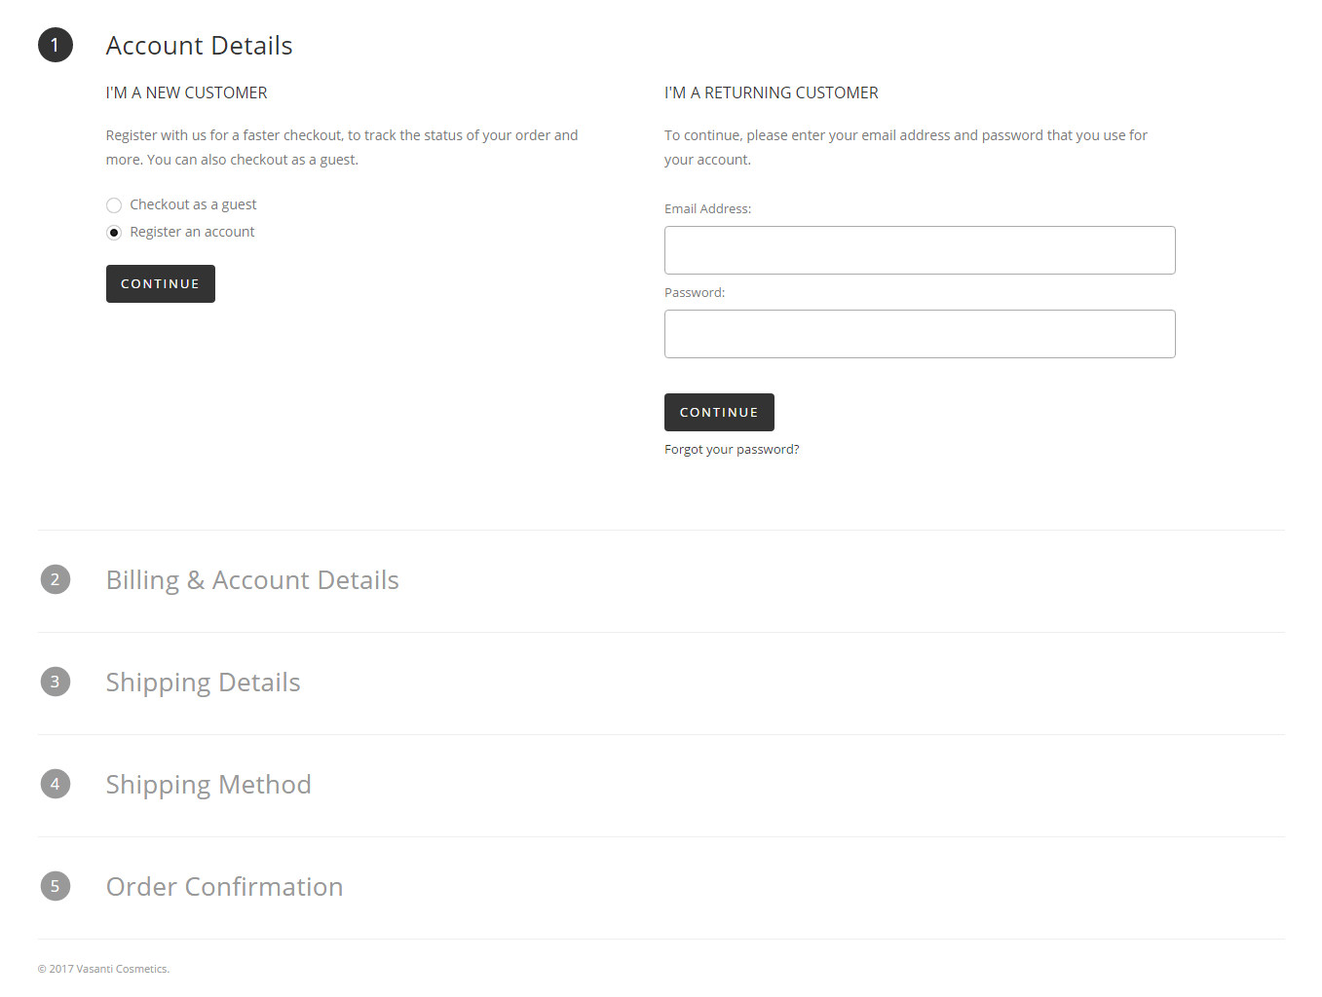Viewport: 1322px width, 997px height.
Task: Click the step 1 circle icon
Action: click(x=56, y=45)
